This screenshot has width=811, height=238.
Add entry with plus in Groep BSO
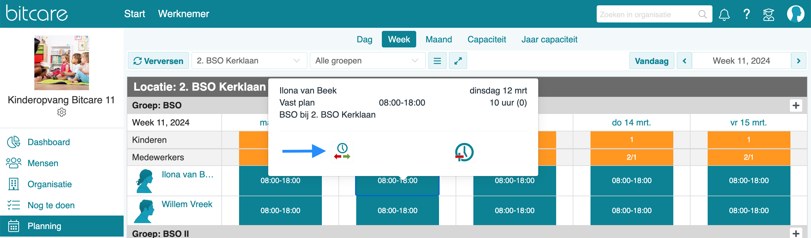click(796, 106)
